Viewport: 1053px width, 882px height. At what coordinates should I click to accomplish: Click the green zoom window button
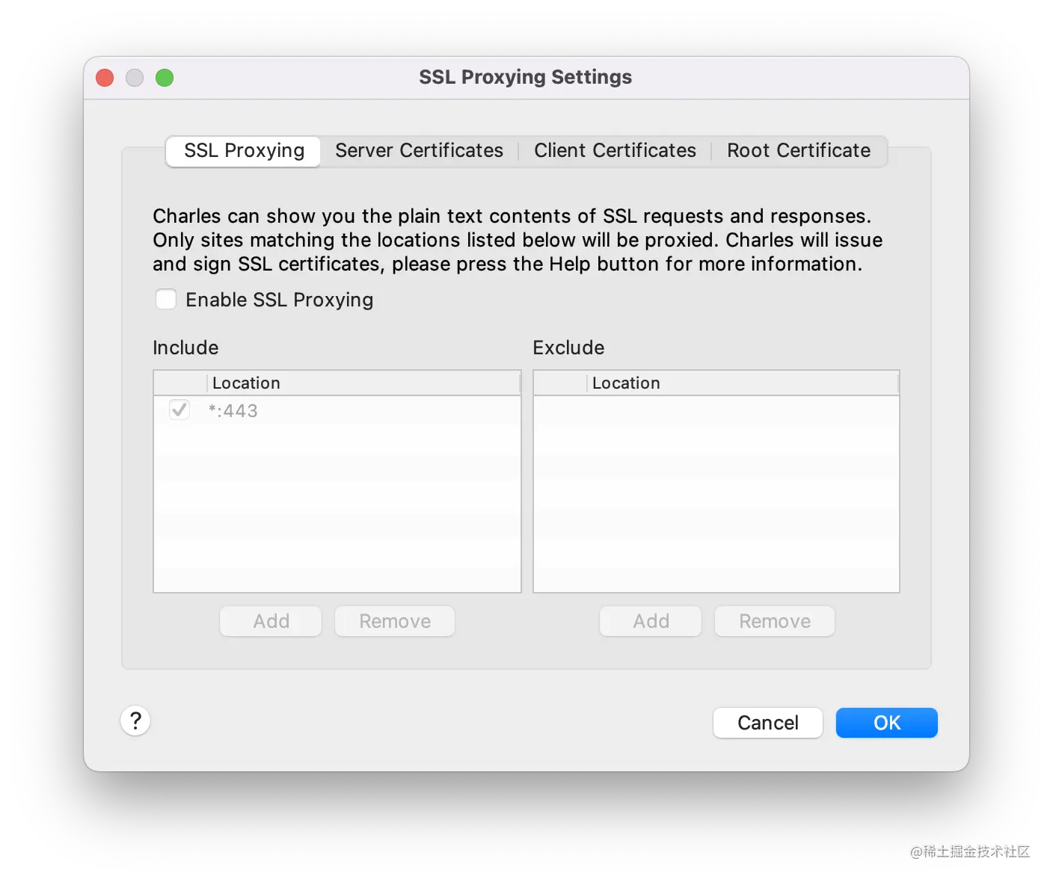point(165,78)
